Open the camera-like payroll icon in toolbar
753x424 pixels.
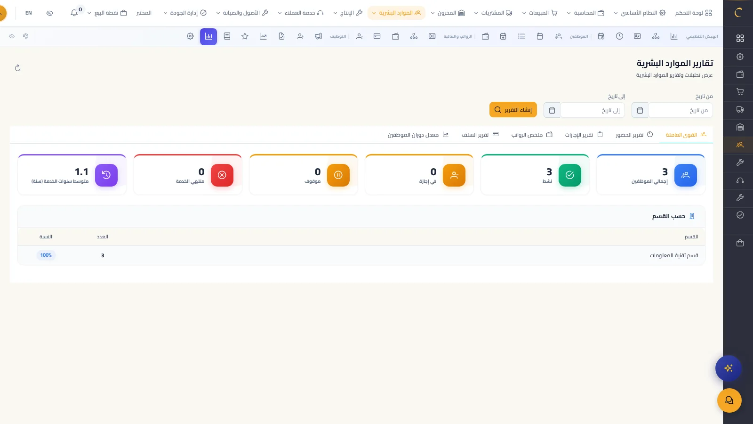432,36
